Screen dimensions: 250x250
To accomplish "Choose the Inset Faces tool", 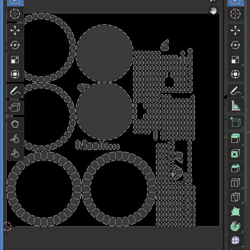I will 235,153.
